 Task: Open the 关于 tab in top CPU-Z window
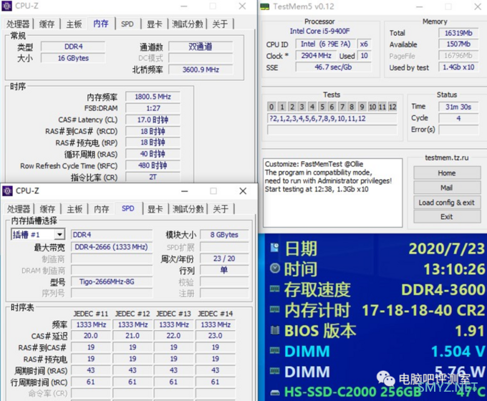pyautogui.click(x=220, y=24)
